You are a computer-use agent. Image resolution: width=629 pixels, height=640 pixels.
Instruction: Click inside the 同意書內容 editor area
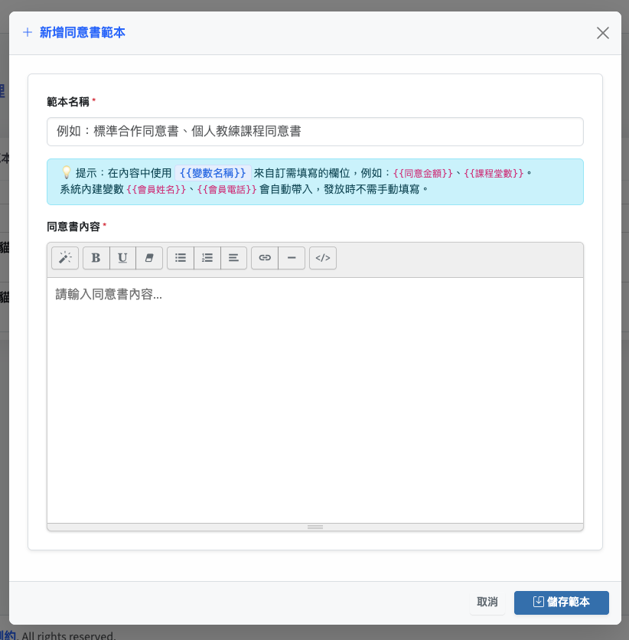[x=315, y=400]
